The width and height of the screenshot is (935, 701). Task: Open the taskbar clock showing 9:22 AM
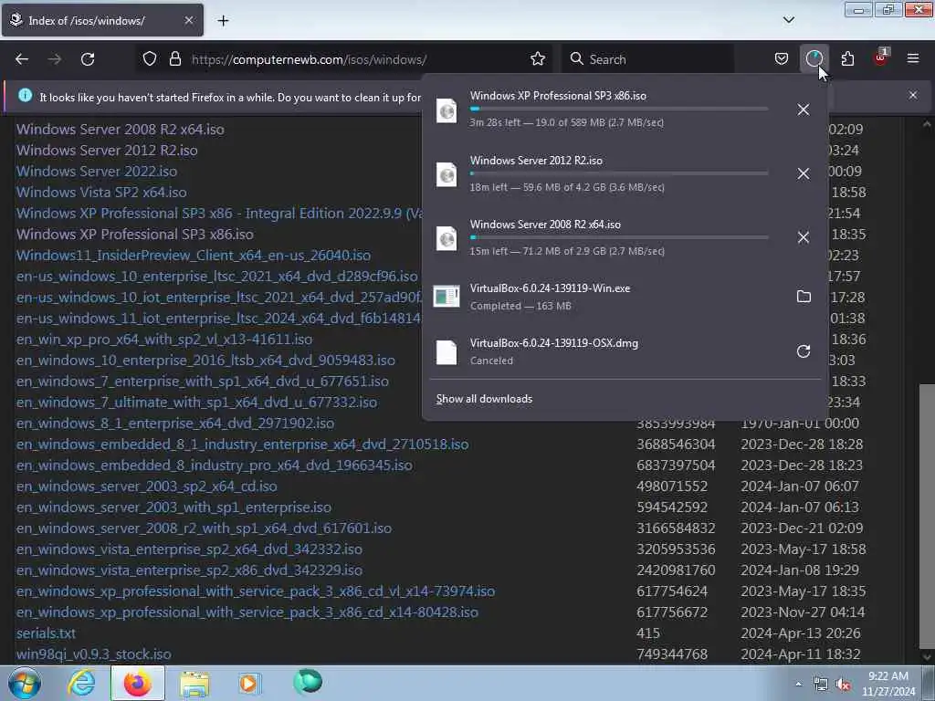888,684
